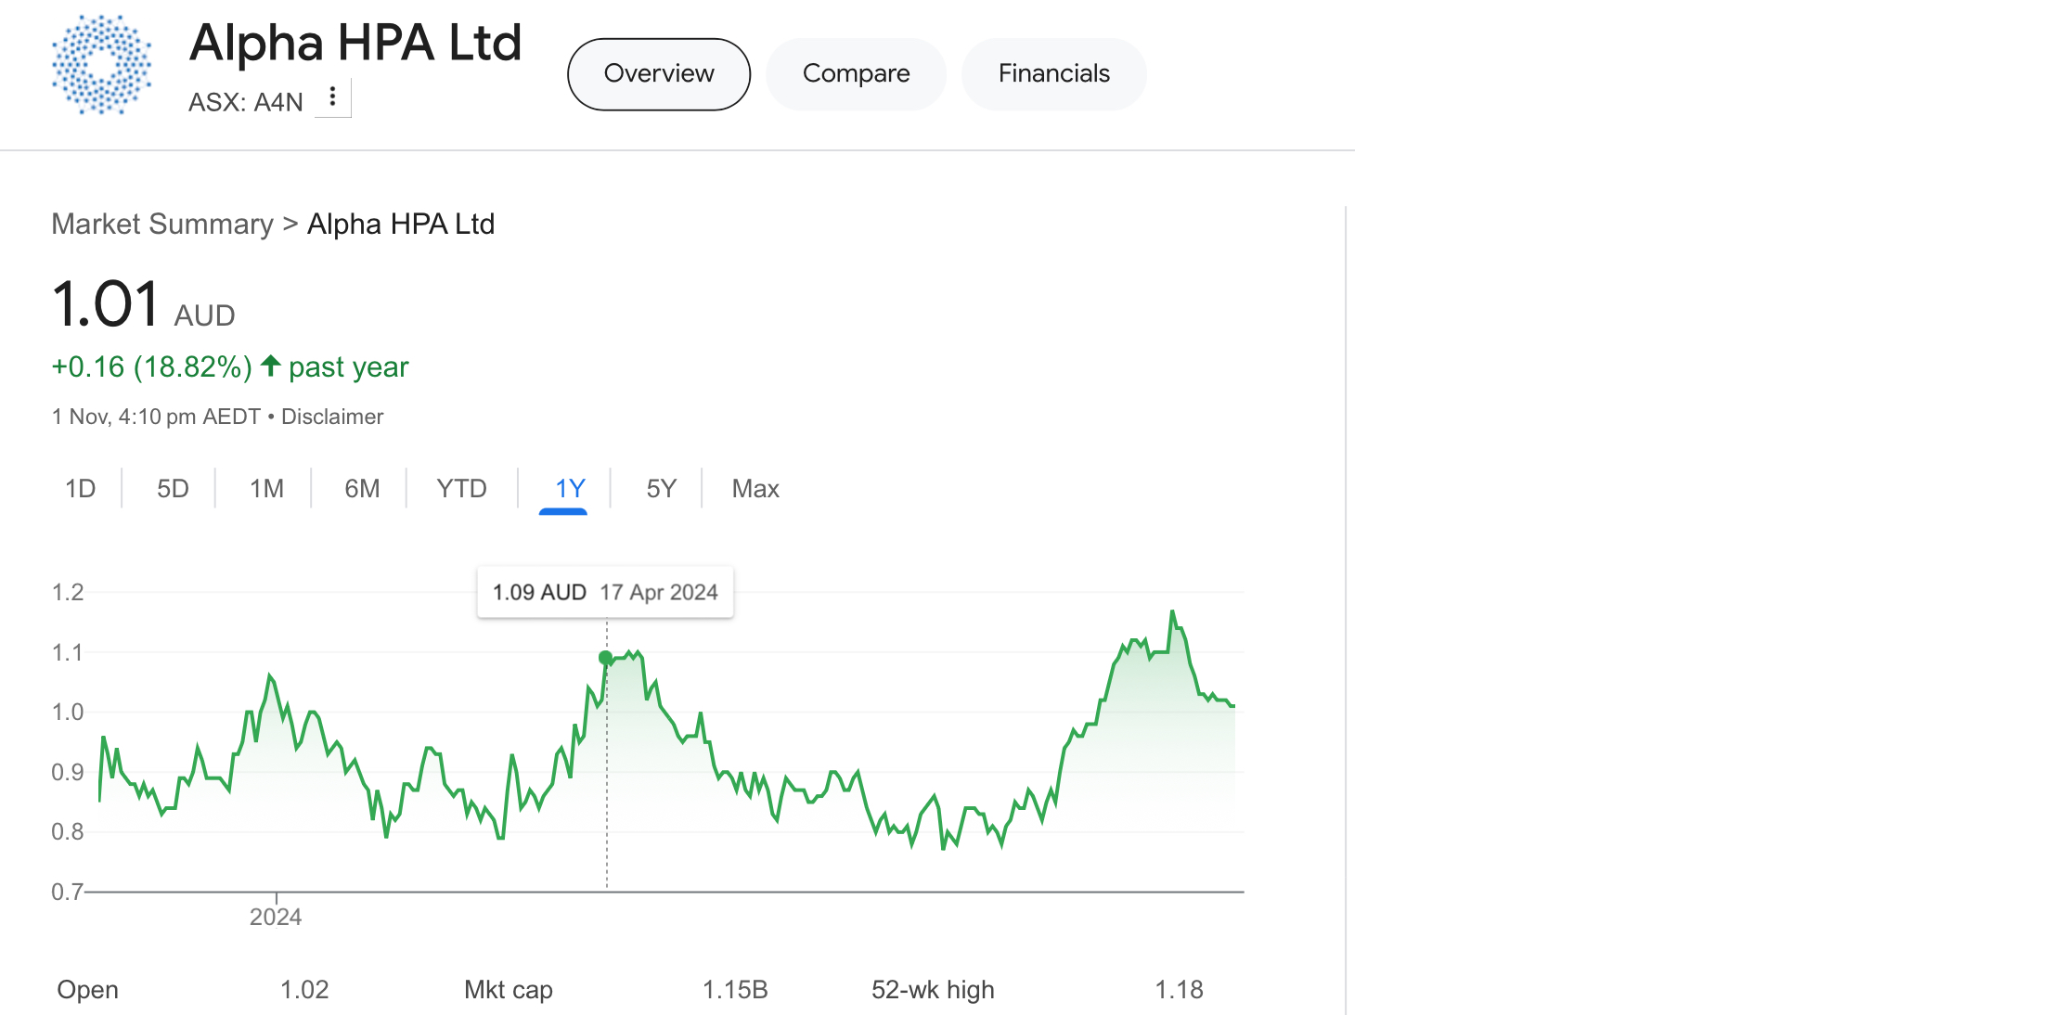The image size is (2064, 1015).
Task: Select the 6M time range
Action: click(362, 489)
